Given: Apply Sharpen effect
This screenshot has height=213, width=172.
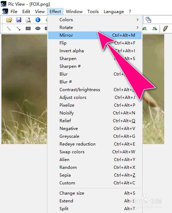Looking at the screenshot, I should click(x=95, y=59).
